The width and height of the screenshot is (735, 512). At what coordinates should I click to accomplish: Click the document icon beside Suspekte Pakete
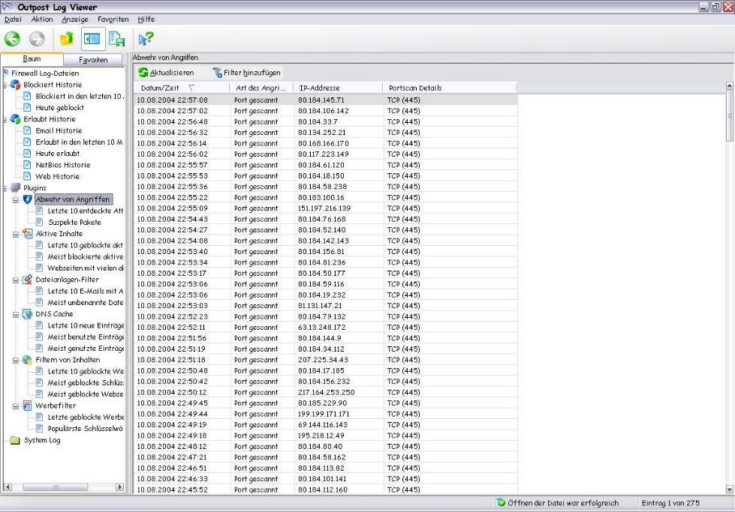pyautogui.click(x=39, y=223)
